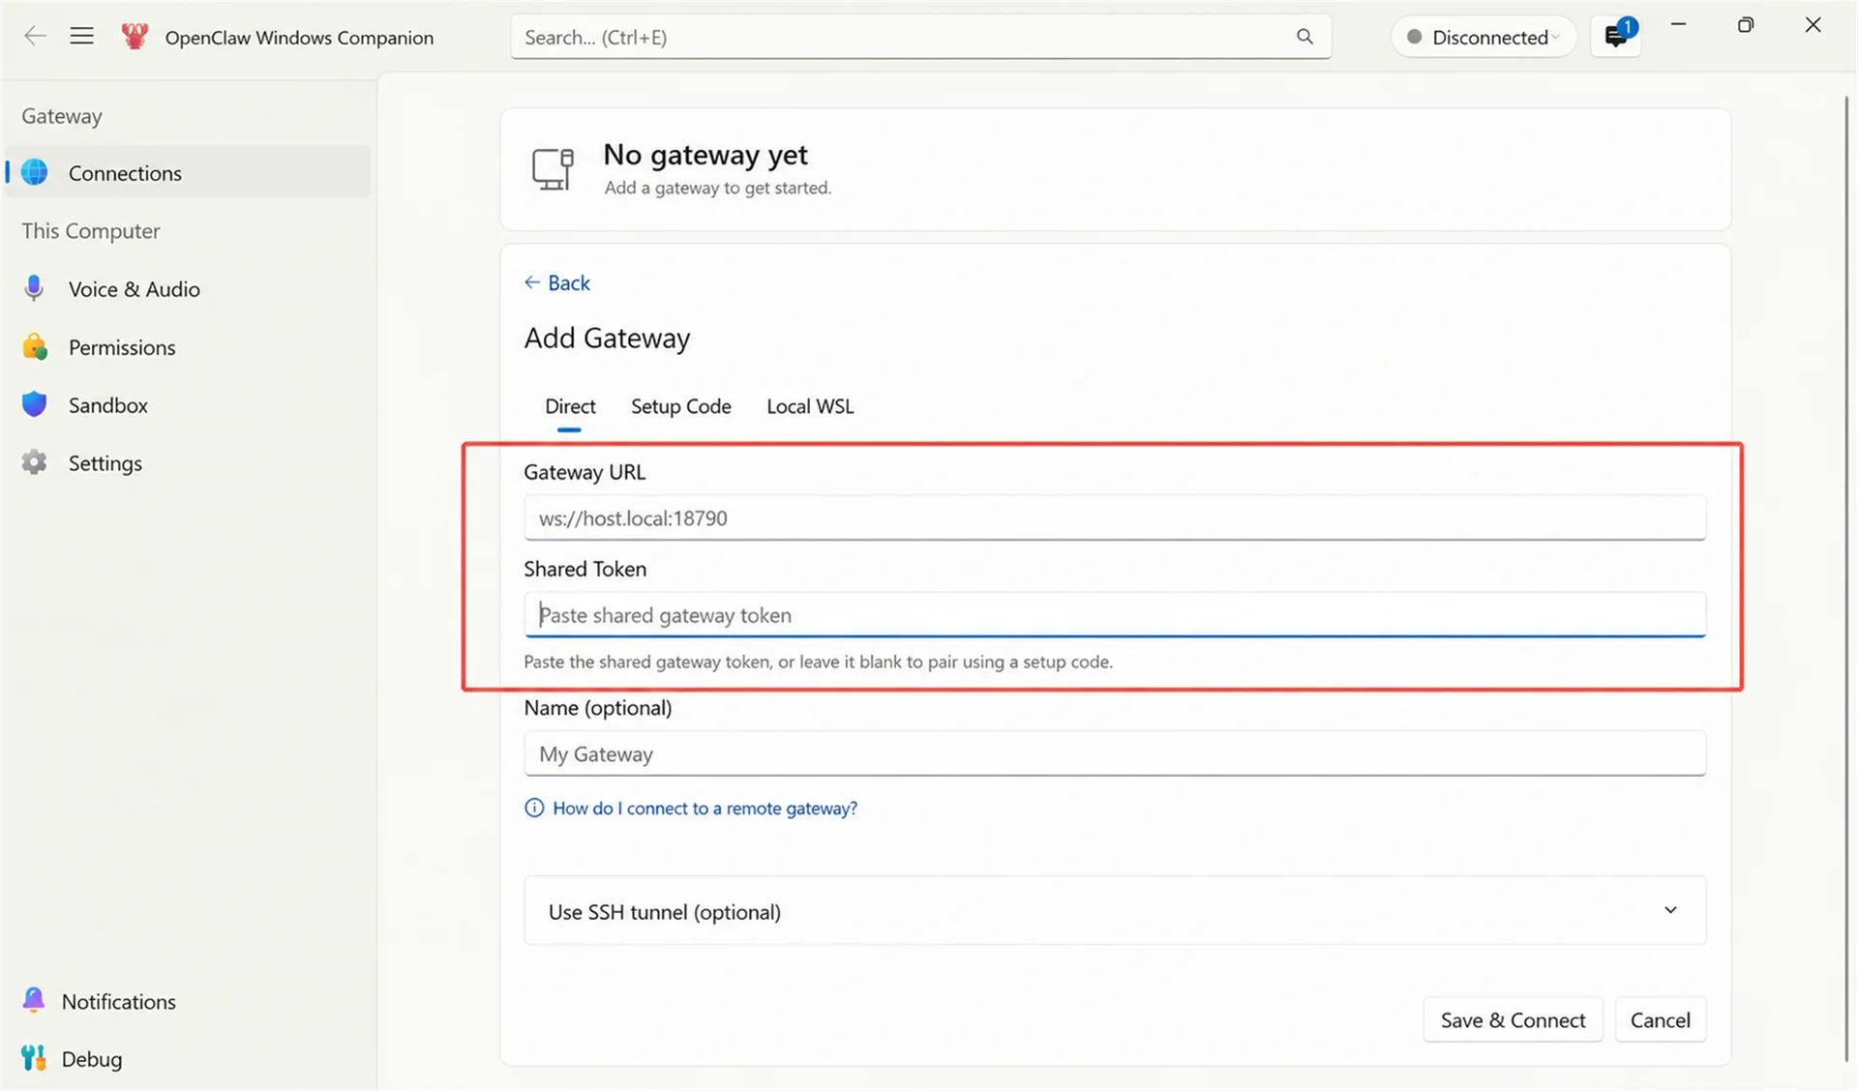The image size is (1858, 1091).
Task: Click the Save & Connect button
Action: tap(1513, 1019)
